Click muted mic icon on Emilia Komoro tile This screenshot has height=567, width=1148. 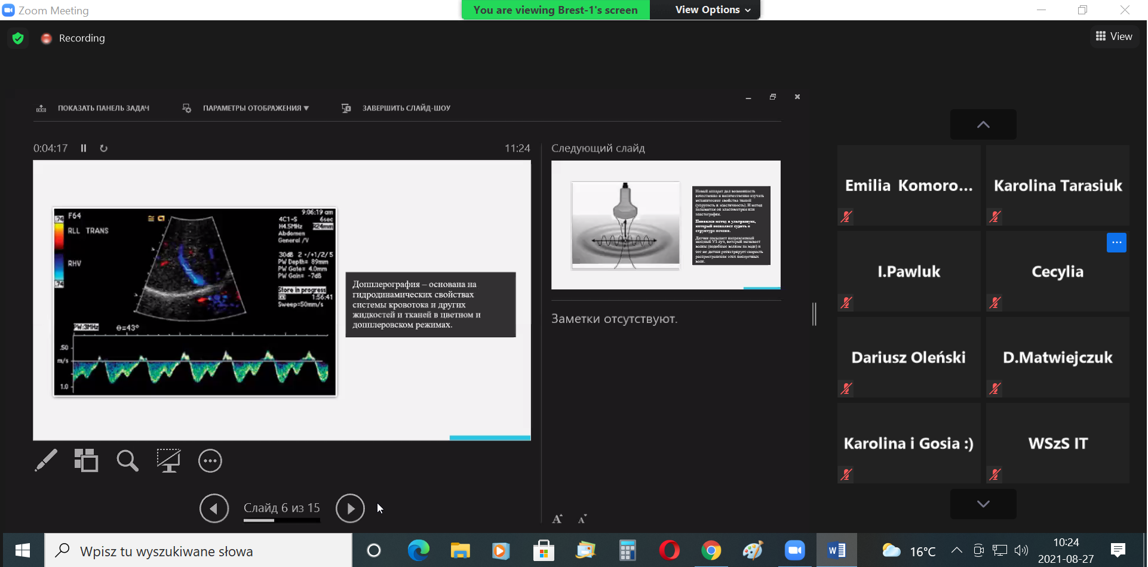(846, 217)
